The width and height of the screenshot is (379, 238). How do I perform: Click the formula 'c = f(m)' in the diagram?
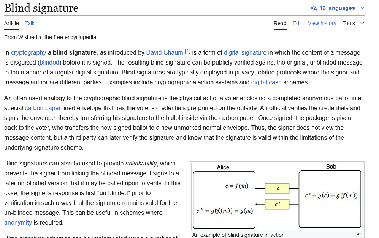pos(236,186)
